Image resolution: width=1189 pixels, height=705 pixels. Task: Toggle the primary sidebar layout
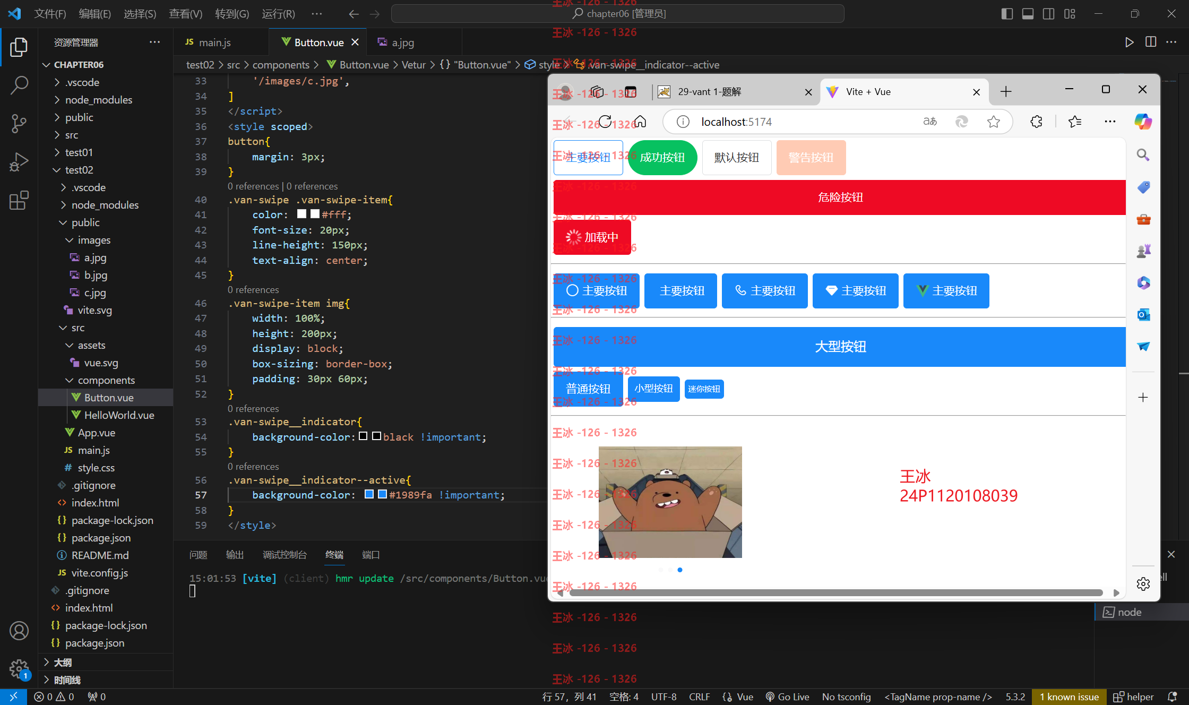[1007, 14]
